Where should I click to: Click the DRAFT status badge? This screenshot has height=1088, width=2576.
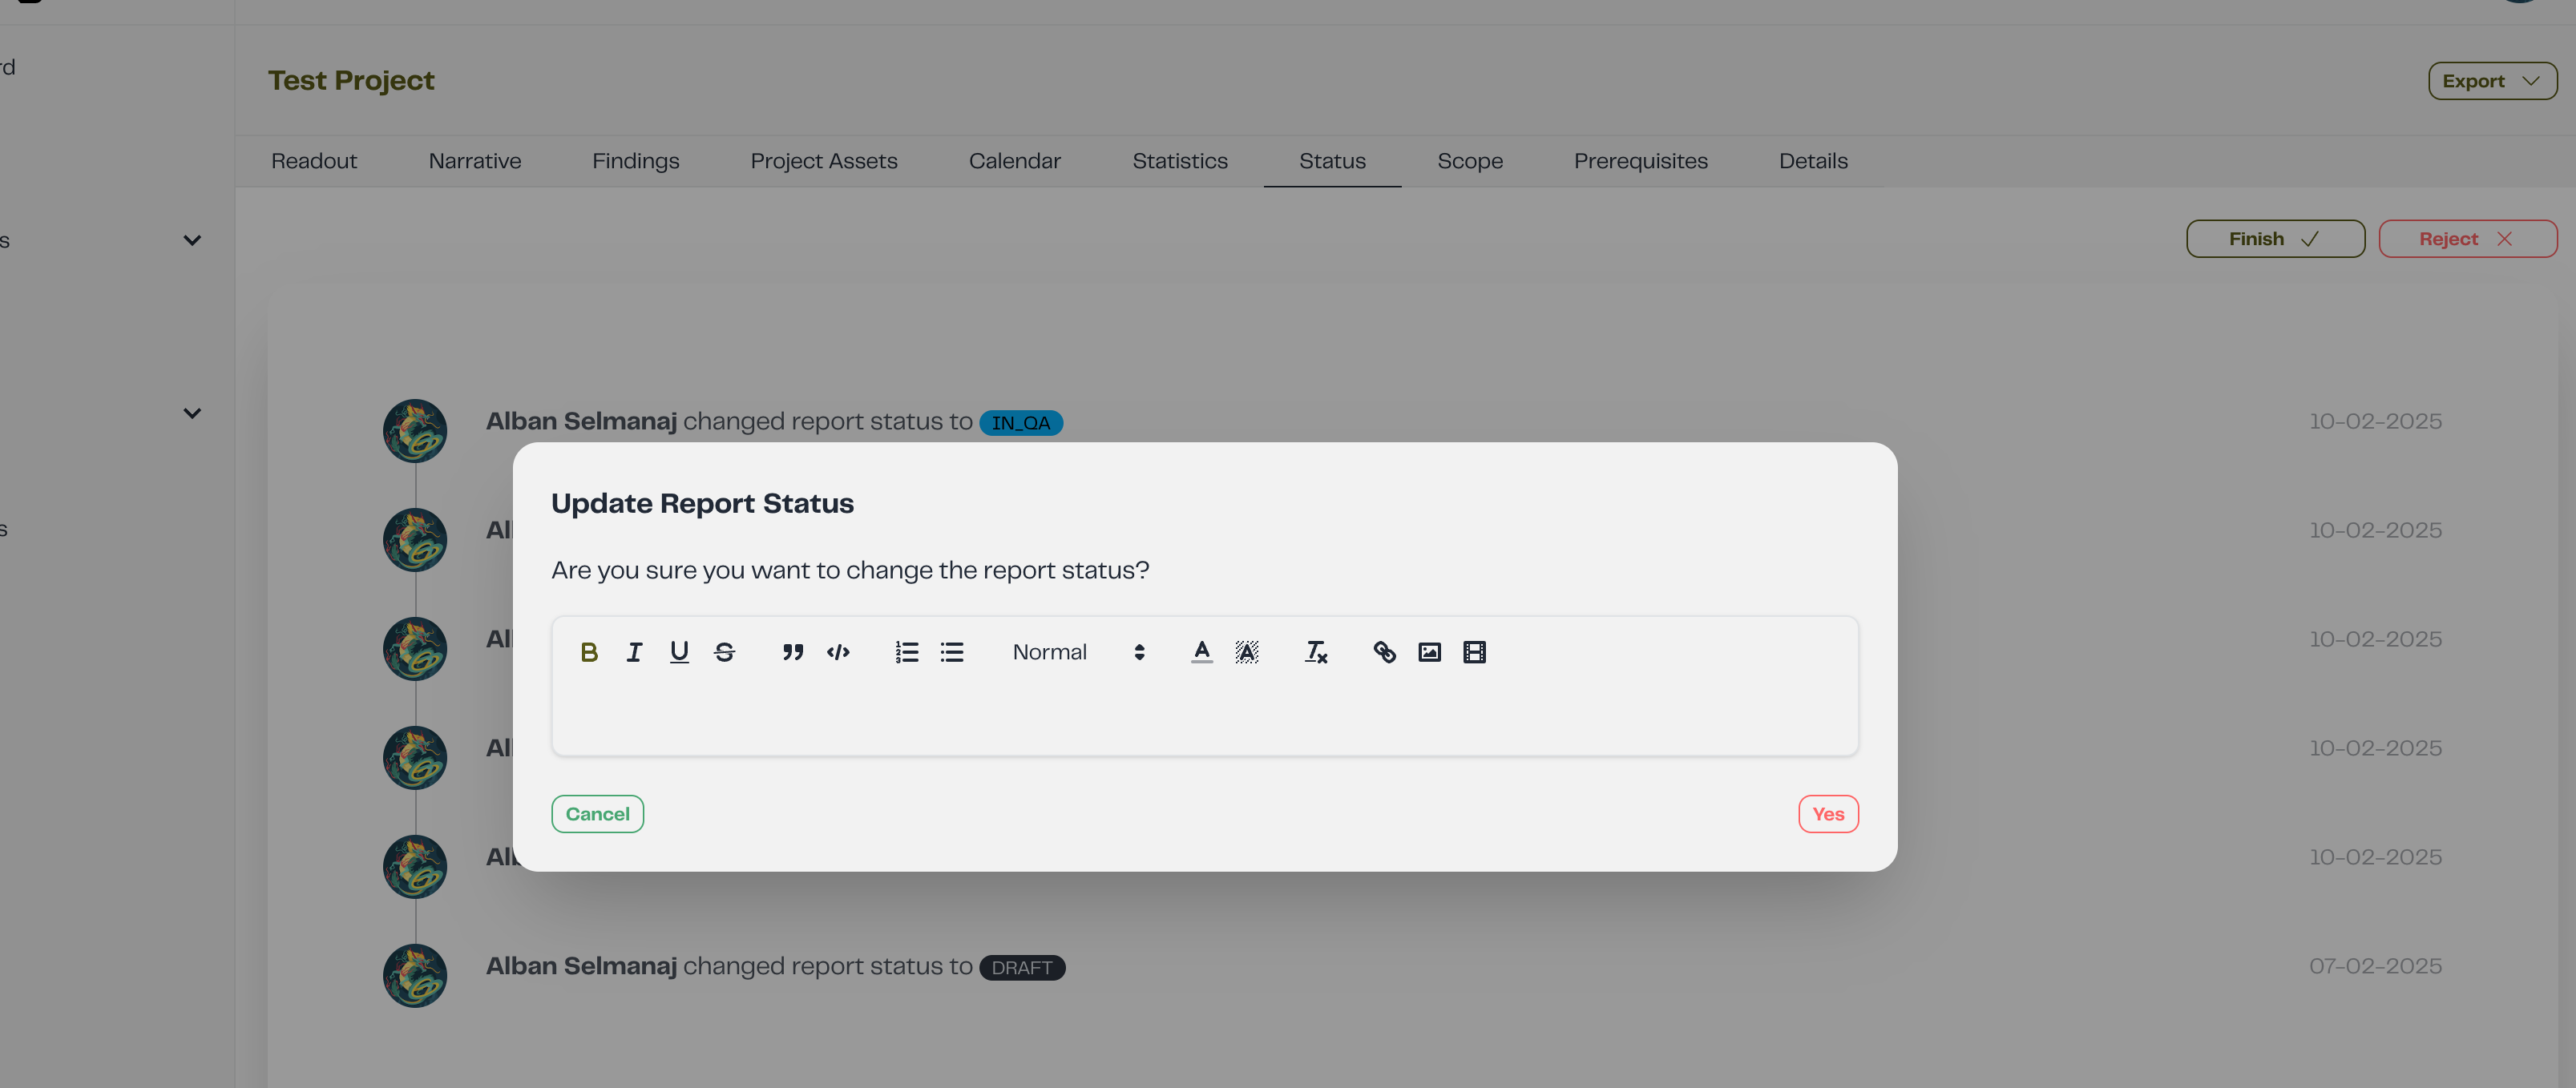click(1022, 968)
